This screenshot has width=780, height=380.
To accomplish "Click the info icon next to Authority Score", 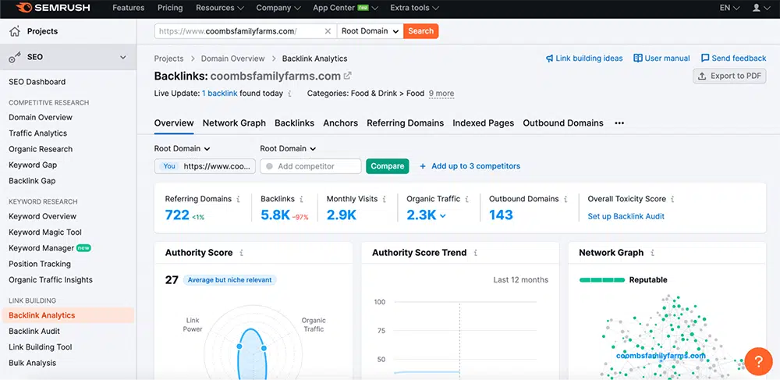I will click(x=242, y=253).
